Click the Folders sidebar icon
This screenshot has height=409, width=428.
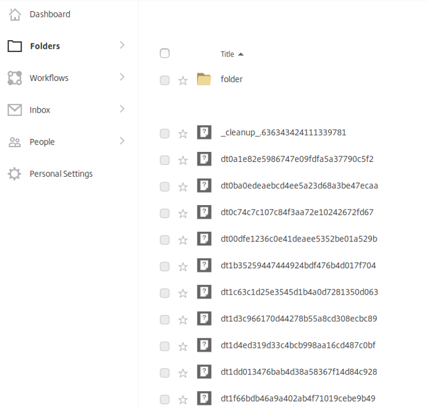[15, 46]
